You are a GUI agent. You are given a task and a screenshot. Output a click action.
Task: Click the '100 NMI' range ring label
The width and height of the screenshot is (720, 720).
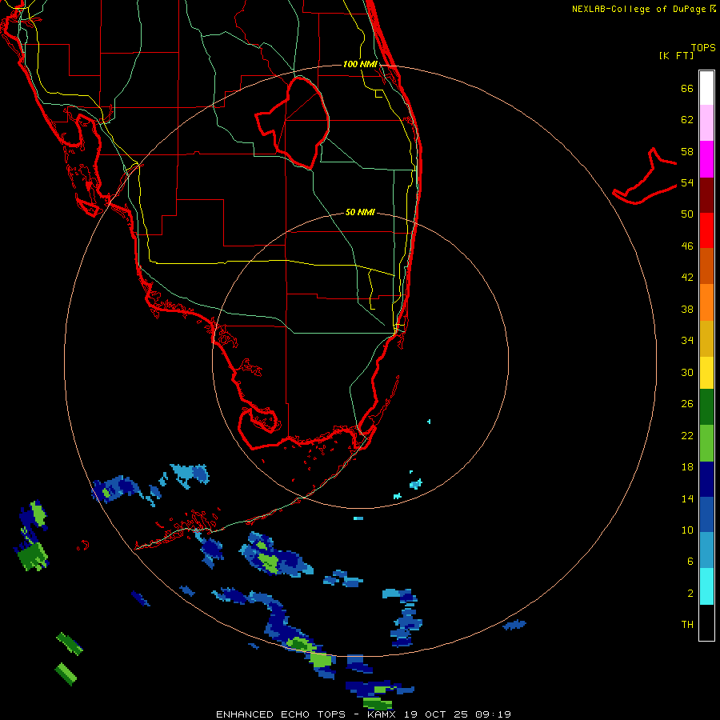[360, 64]
